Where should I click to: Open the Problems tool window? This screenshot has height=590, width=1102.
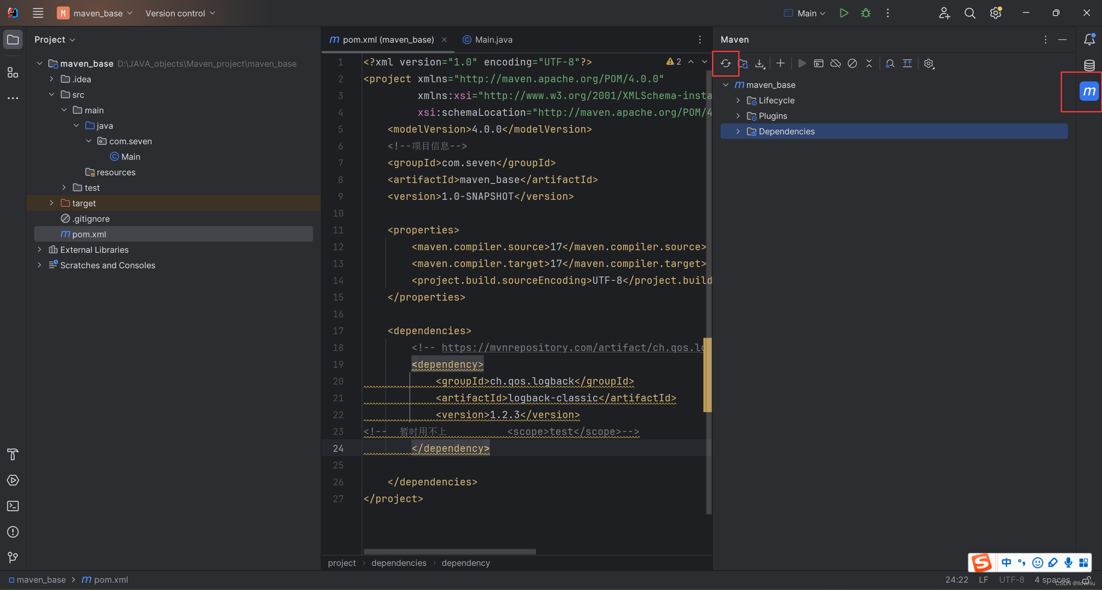tap(13, 532)
